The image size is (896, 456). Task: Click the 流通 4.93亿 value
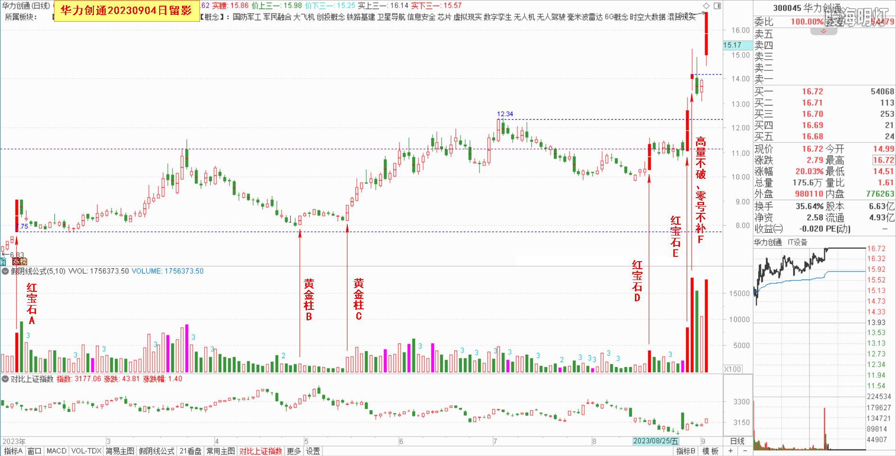[881, 218]
